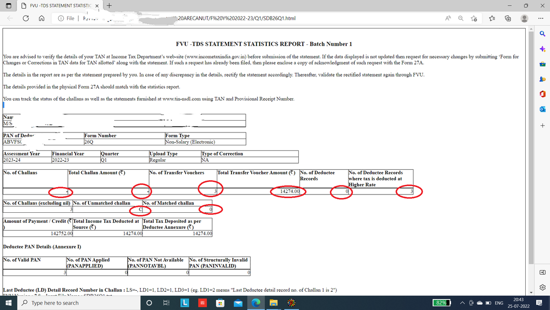Open the user profile avatar
Screen dimensions: 550x310
pos(525,18)
